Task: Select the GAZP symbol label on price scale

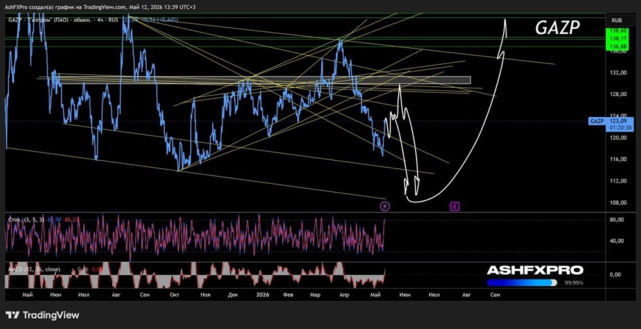Action: coord(596,121)
